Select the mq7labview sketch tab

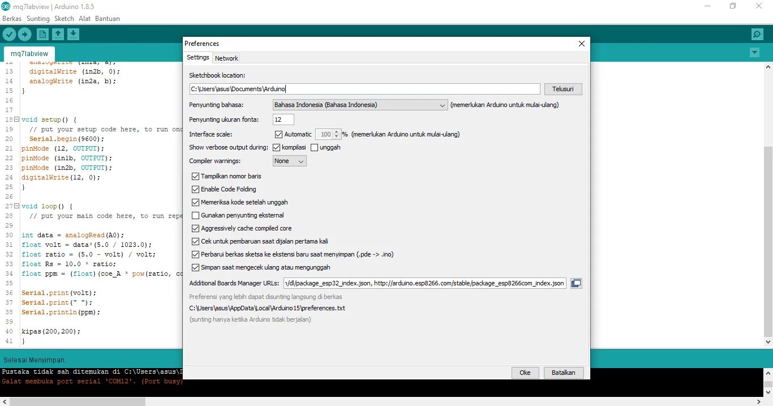point(29,54)
